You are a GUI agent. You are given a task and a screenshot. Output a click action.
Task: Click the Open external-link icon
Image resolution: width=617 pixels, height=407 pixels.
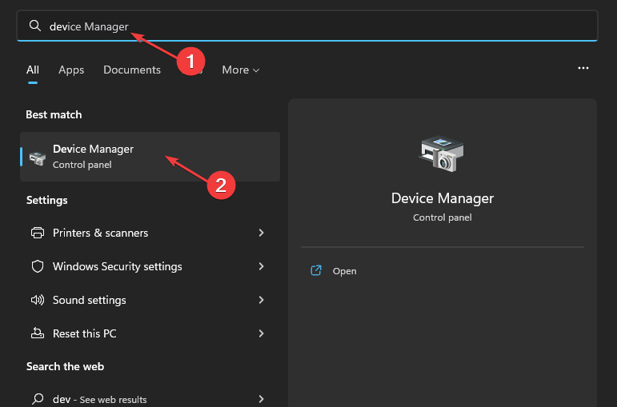(x=316, y=270)
